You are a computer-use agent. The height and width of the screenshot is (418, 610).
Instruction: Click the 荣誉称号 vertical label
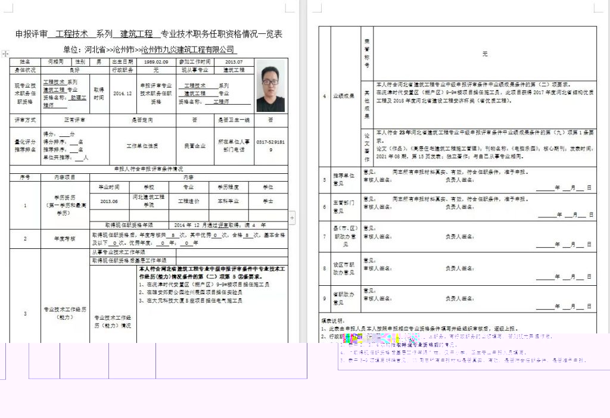click(x=367, y=53)
